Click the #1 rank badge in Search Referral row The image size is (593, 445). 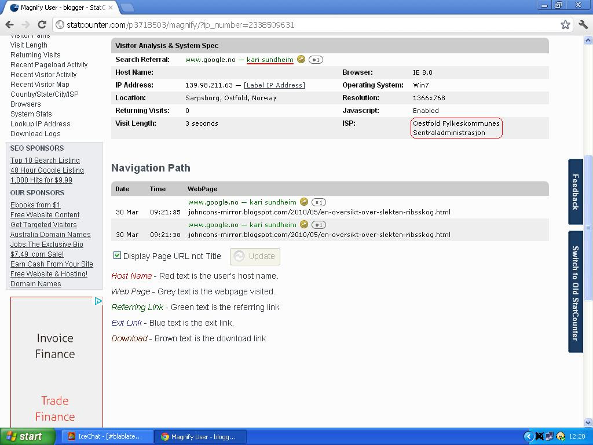(x=316, y=60)
